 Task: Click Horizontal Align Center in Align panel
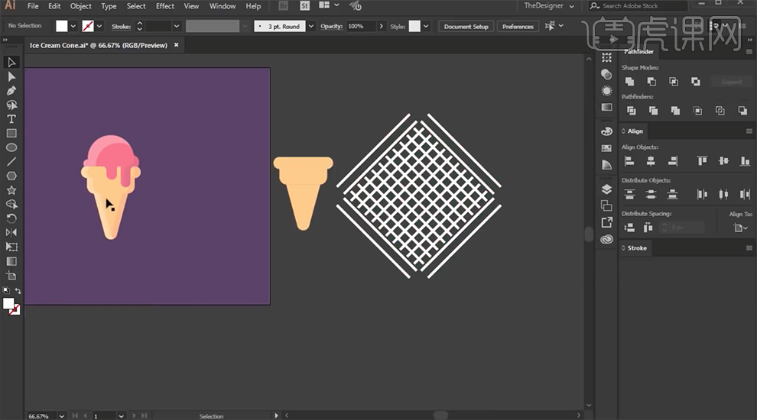pyautogui.click(x=651, y=161)
